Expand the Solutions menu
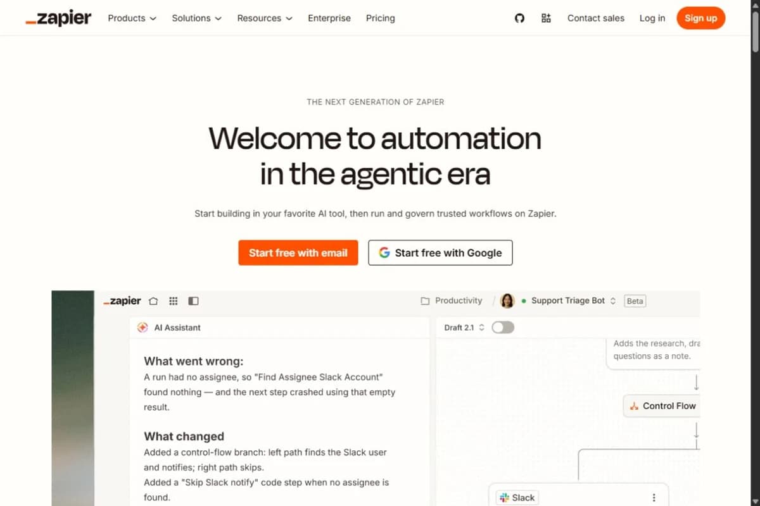This screenshot has height=506, width=760. 197,18
